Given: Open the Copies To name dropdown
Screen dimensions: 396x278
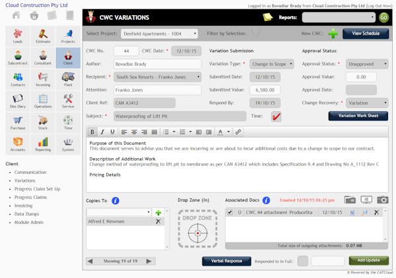Looking at the screenshot, I should [x=119, y=212].
